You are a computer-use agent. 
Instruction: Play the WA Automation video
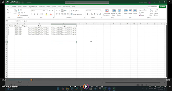(86, 86)
